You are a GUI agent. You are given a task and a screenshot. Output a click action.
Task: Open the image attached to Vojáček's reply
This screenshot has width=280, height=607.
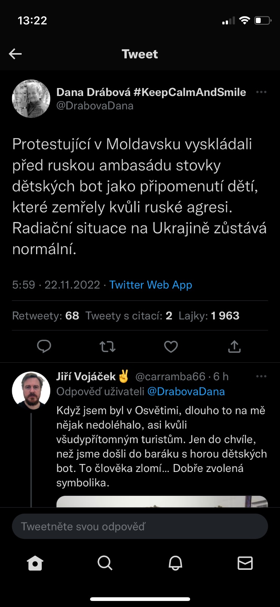pos(162,502)
